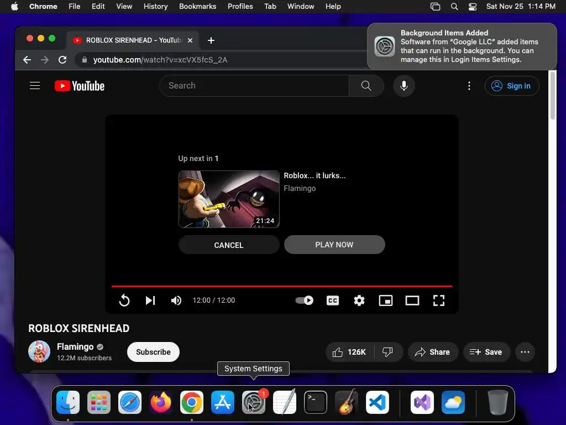Switch to theater mode
The width and height of the screenshot is (566, 425).
click(412, 300)
